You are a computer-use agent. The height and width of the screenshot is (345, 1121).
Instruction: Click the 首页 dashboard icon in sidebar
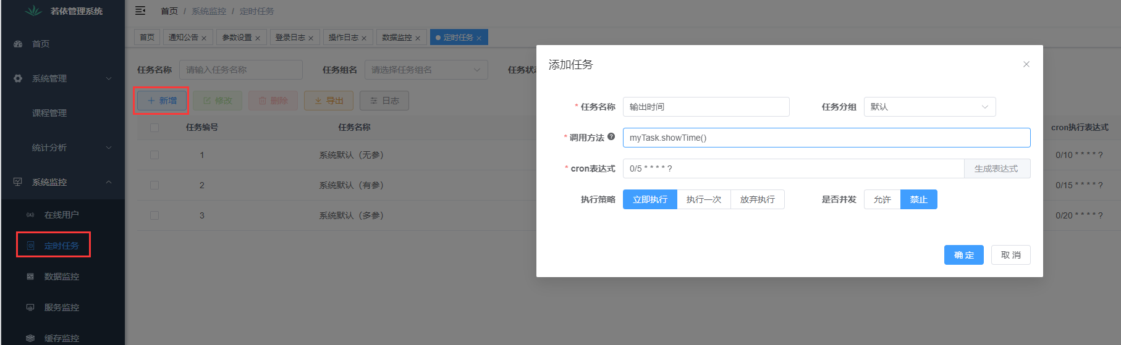[18, 44]
